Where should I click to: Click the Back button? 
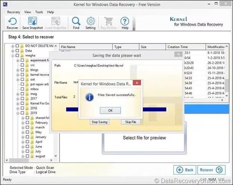pos(185,170)
